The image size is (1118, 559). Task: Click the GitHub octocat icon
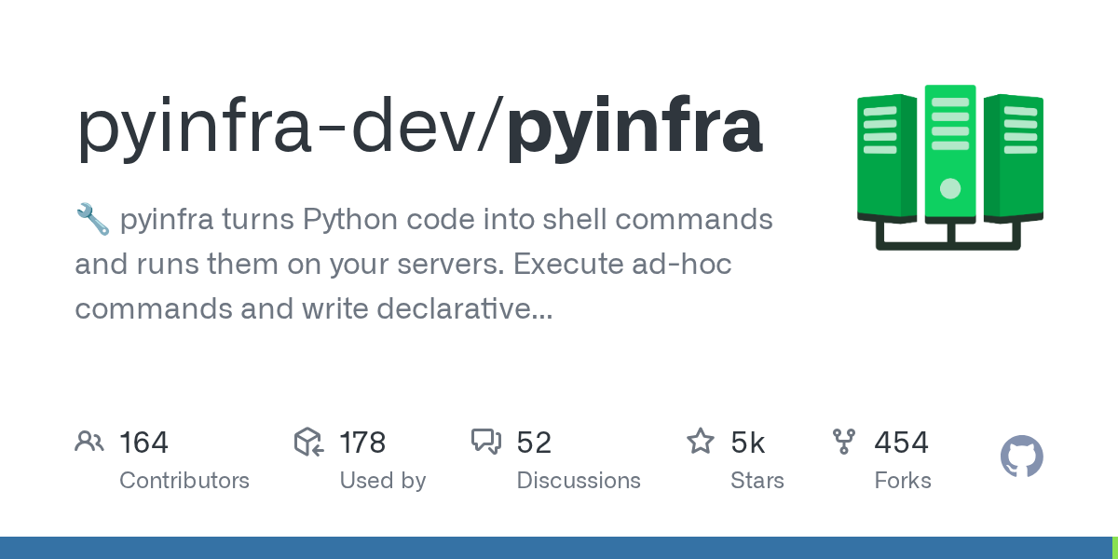[x=1021, y=457]
